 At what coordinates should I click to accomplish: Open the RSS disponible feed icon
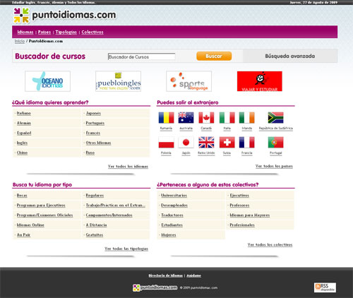click(325, 287)
